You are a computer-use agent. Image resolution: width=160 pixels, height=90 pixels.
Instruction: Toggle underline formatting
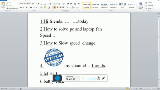pyautogui.click(x=27, y=7)
